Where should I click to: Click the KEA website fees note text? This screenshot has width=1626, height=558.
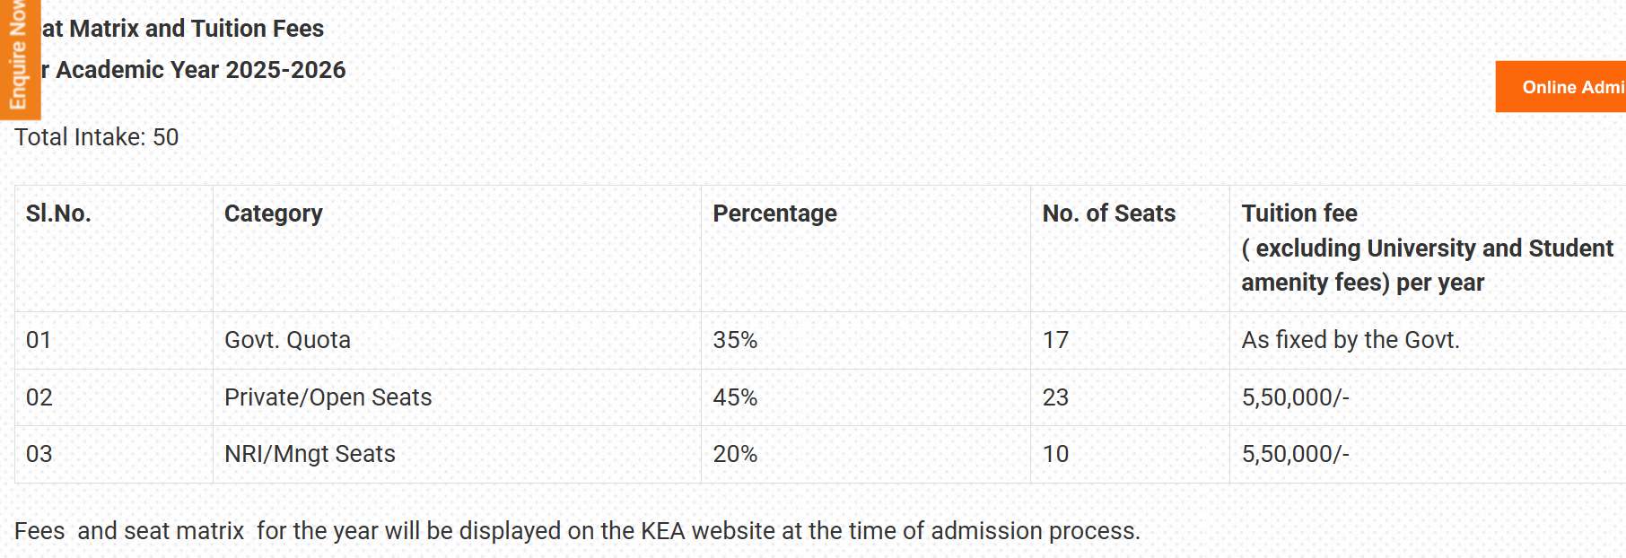click(x=577, y=531)
